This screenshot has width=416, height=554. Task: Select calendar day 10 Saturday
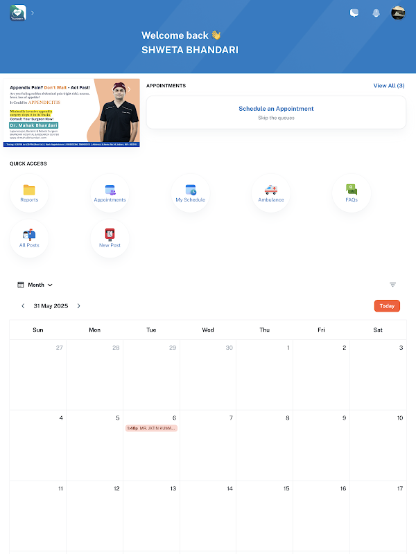(378, 445)
